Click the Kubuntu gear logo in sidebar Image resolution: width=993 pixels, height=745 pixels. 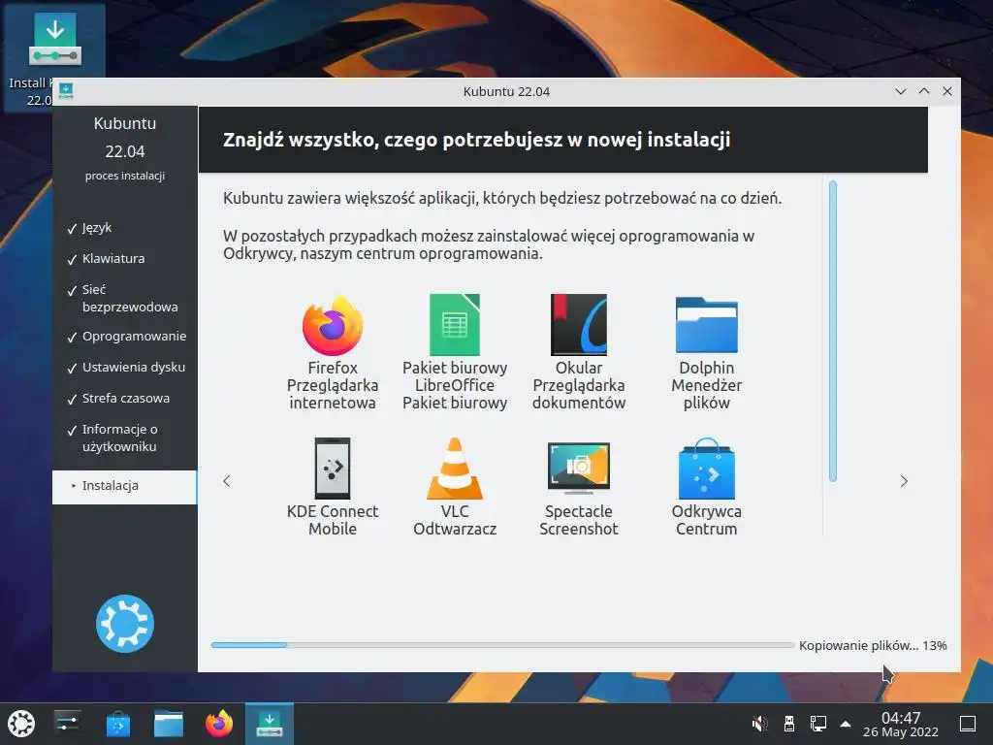tap(125, 624)
